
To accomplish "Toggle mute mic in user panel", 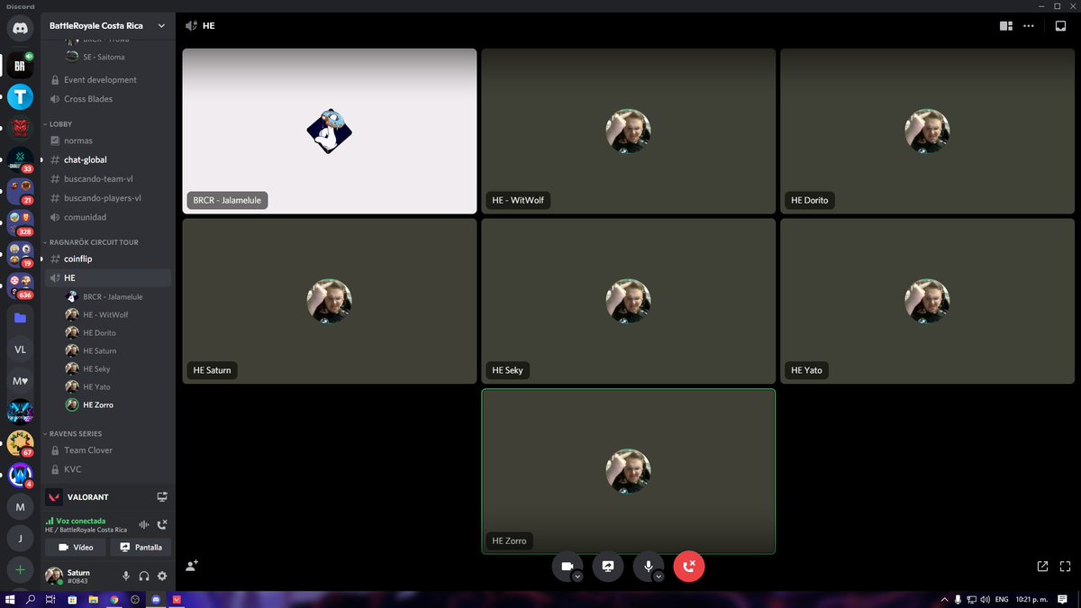I will pos(126,576).
